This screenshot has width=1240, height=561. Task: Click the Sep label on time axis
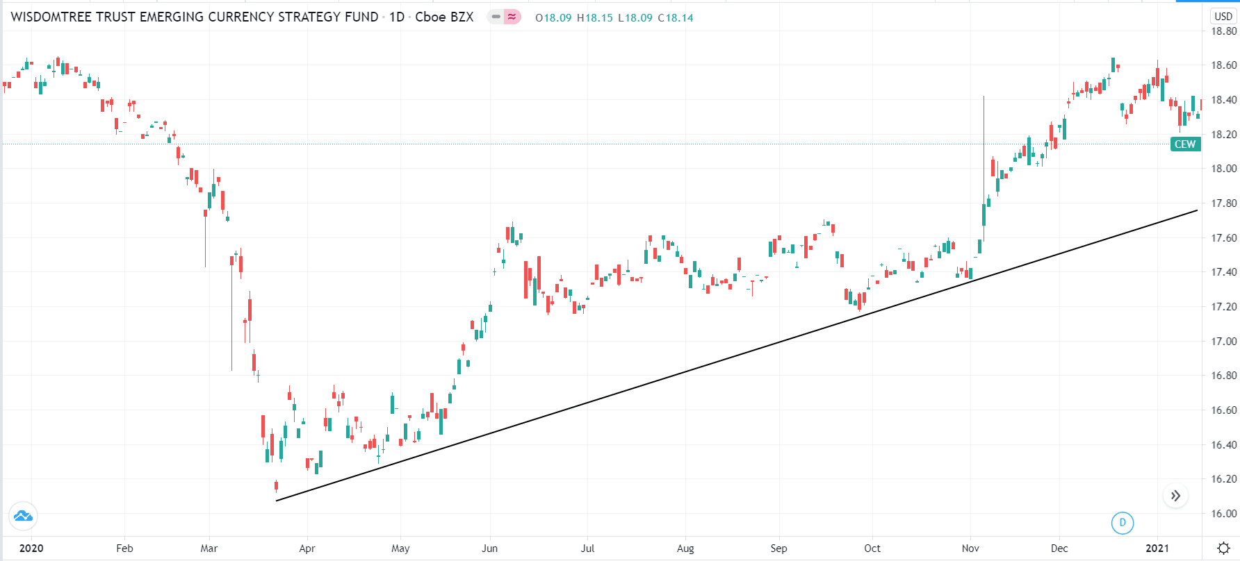click(779, 549)
